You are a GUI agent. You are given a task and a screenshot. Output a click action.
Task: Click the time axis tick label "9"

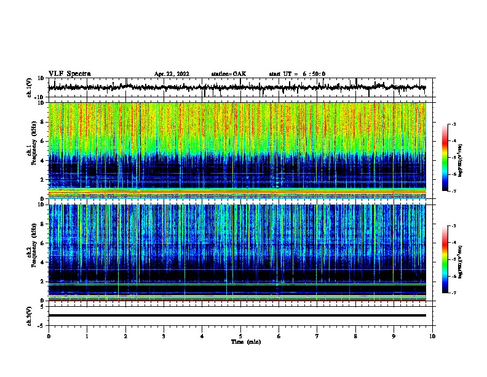point(394,336)
